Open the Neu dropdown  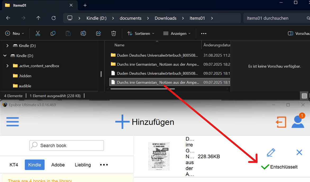(15, 33)
